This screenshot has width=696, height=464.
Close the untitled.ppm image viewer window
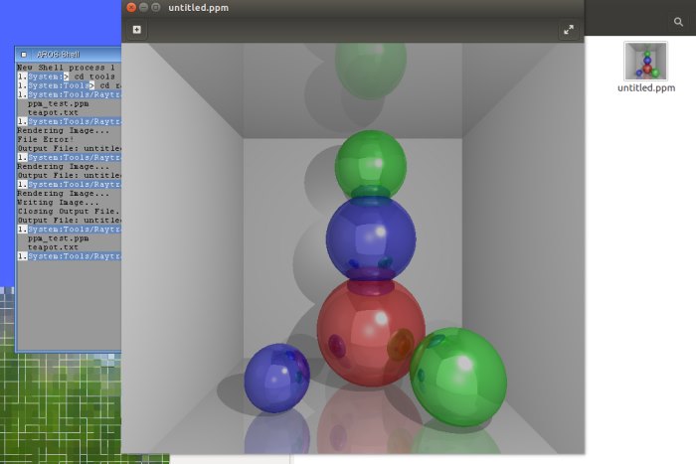pos(131,7)
